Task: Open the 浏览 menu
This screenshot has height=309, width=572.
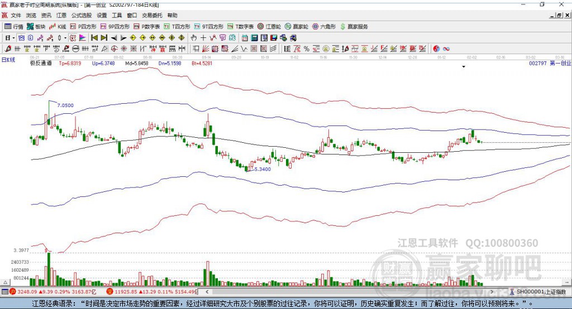Action: click(x=31, y=15)
